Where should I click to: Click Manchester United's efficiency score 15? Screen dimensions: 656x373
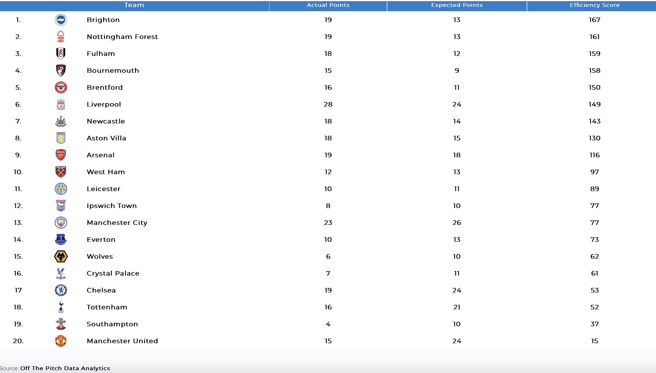click(595, 341)
